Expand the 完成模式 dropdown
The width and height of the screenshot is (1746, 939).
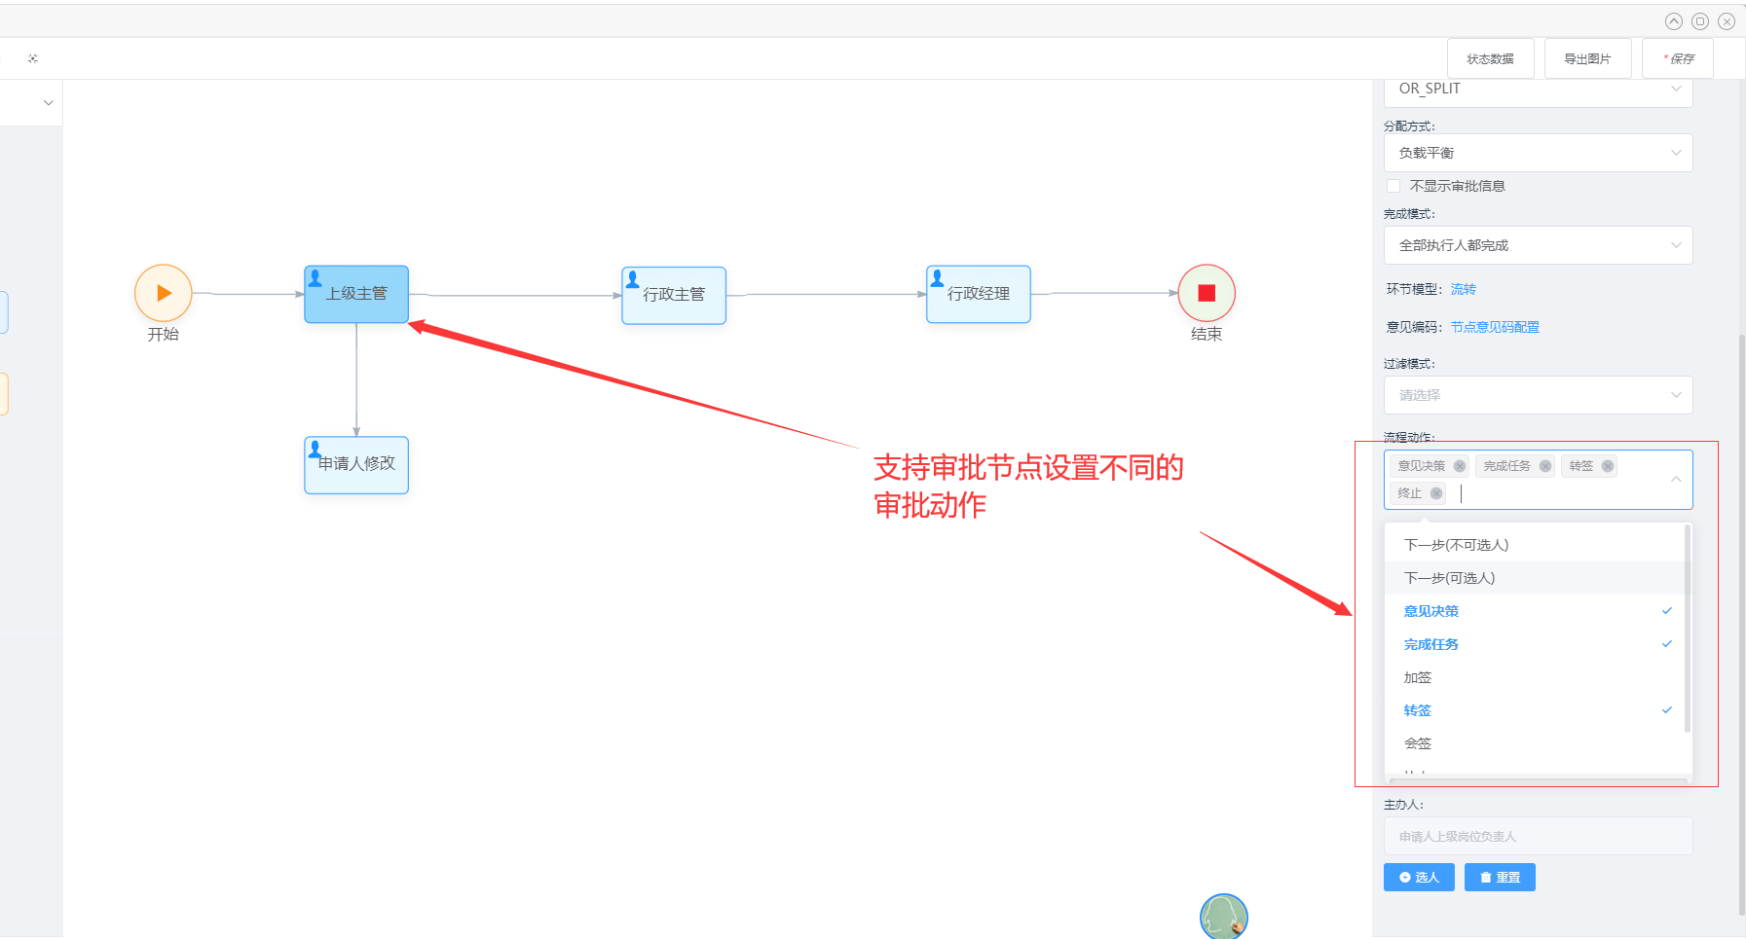pyautogui.click(x=1538, y=245)
